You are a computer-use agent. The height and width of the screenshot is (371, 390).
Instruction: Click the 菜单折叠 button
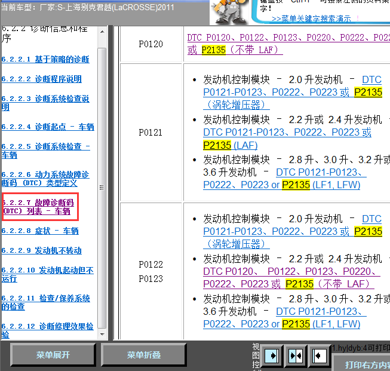point(144,355)
